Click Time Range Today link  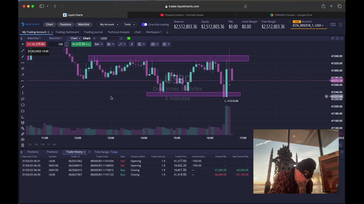point(114,152)
